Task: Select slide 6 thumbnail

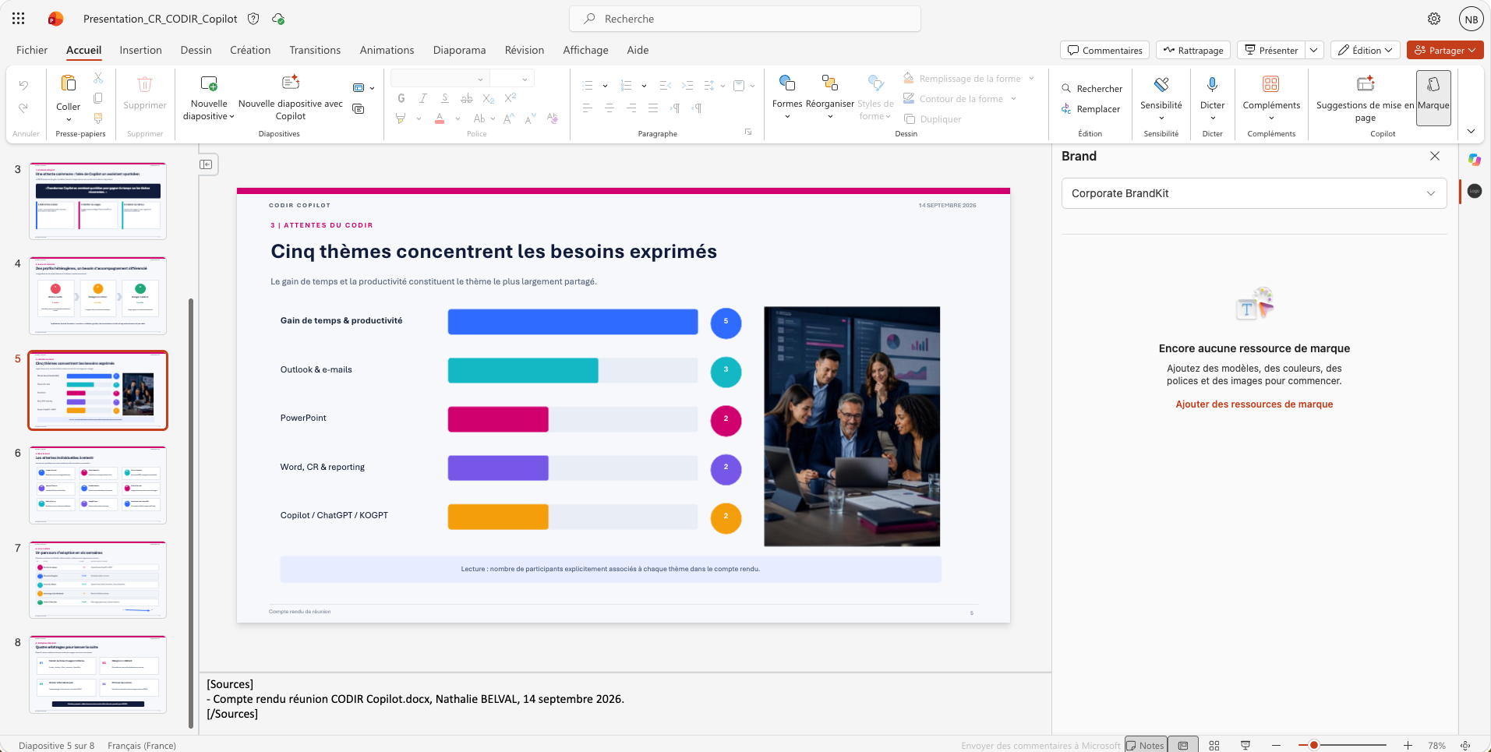Action: click(x=97, y=485)
